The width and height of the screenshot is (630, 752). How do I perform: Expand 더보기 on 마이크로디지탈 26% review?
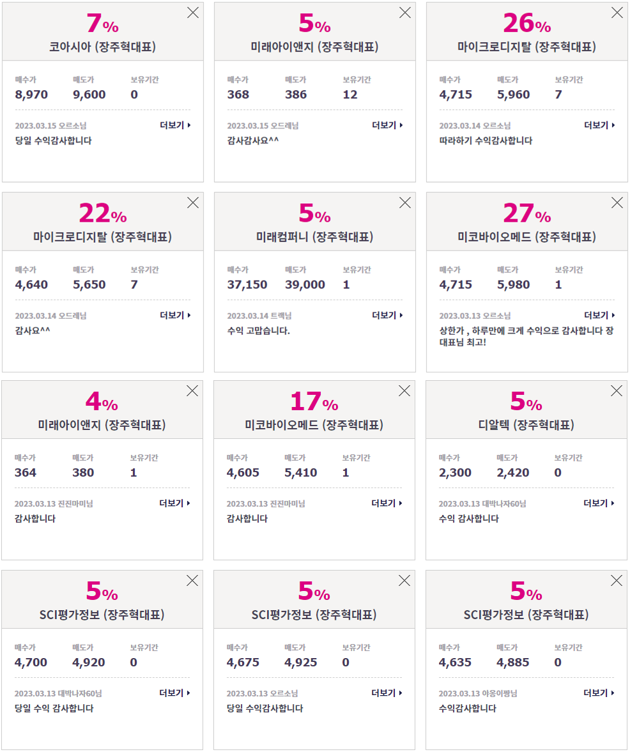tap(599, 125)
